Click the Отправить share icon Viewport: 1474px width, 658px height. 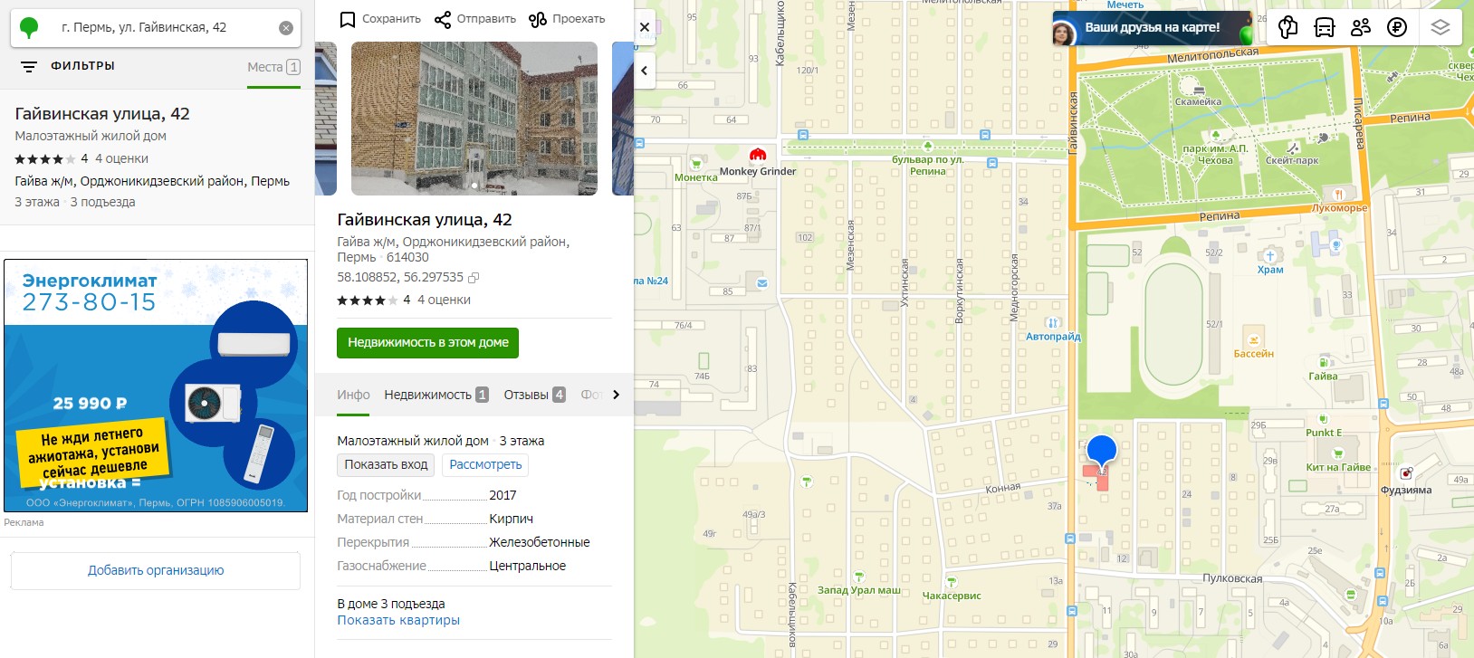pos(443,19)
